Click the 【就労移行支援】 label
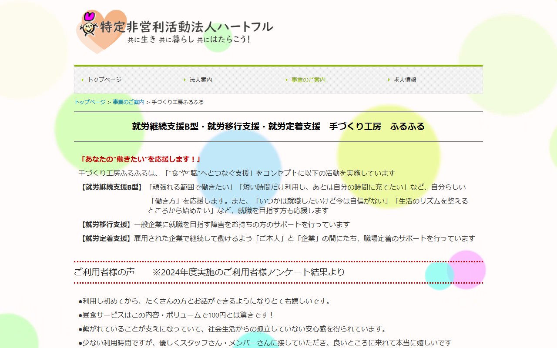 click(106, 224)
